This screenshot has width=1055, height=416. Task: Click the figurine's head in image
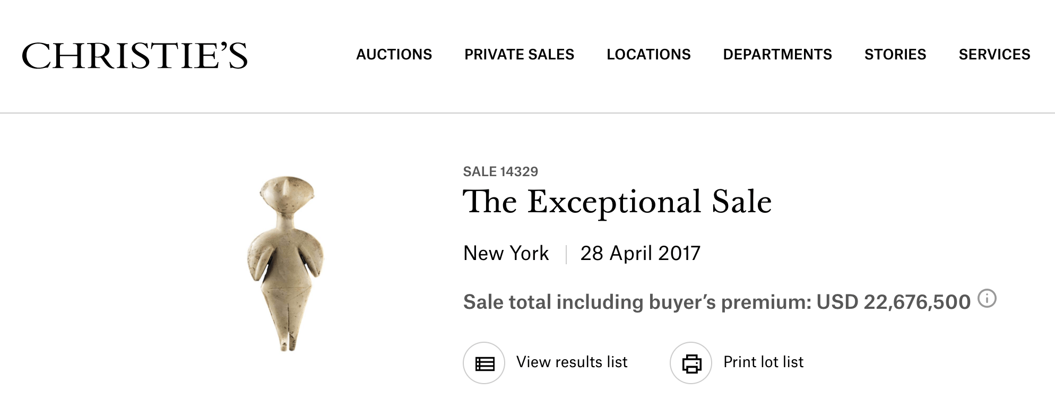[286, 195]
